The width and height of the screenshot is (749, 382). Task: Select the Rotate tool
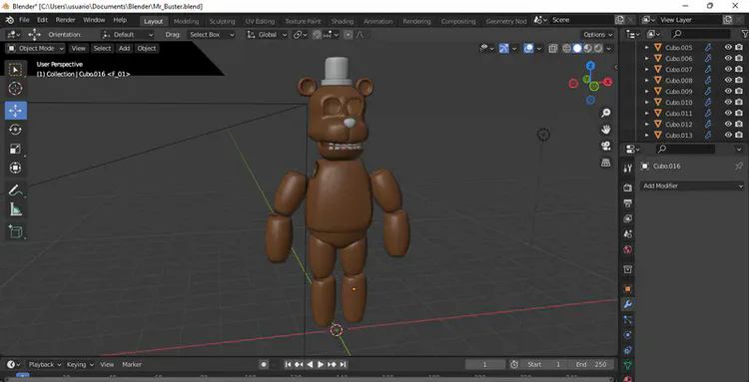click(15, 130)
